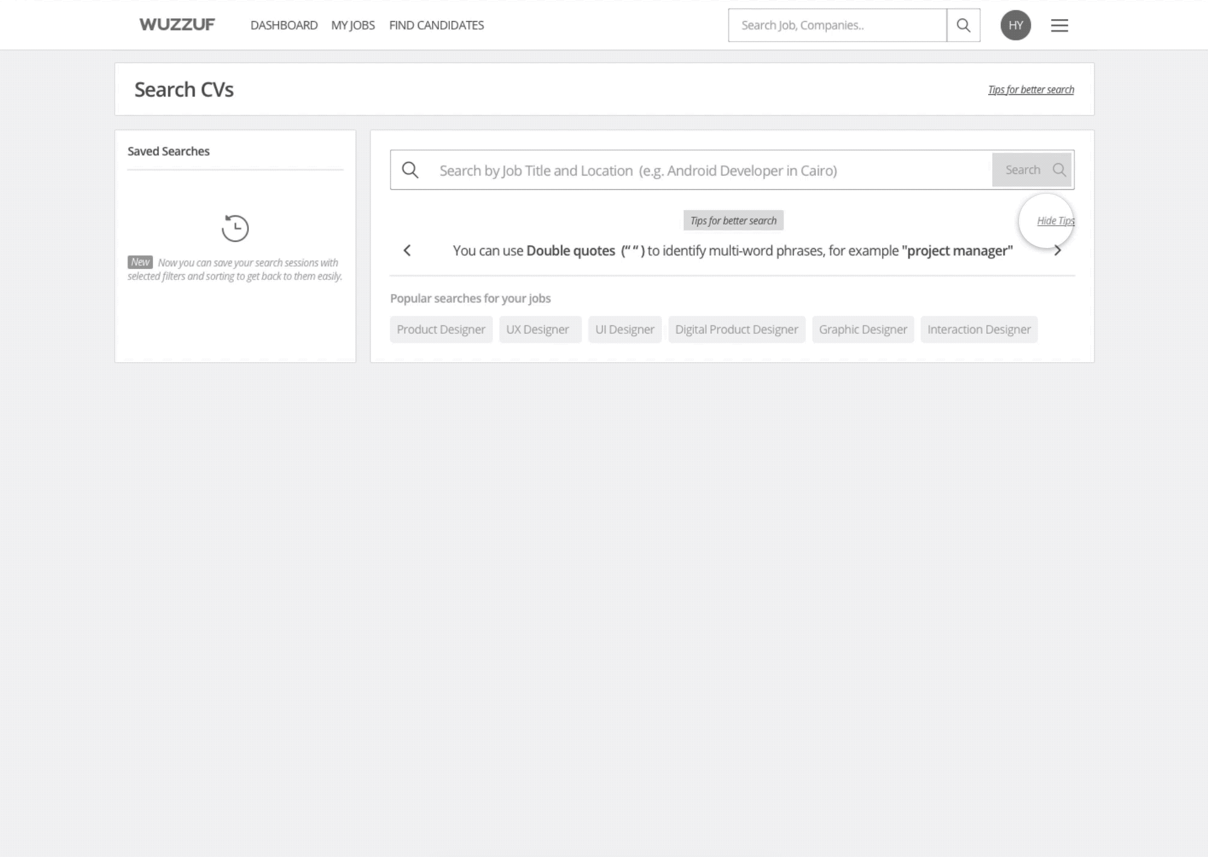This screenshot has width=1208, height=857.
Task: Open the hamburger menu icon
Action: point(1059,25)
